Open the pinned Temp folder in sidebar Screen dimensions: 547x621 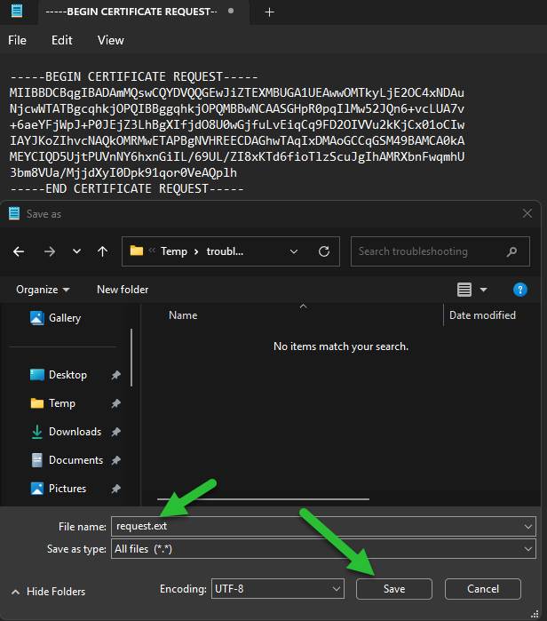[52, 403]
